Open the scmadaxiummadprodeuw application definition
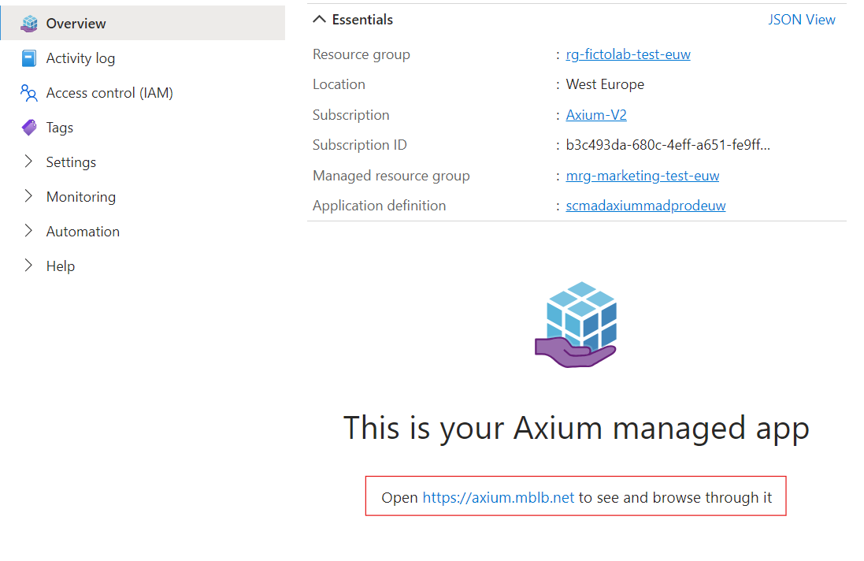 (x=646, y=205)
